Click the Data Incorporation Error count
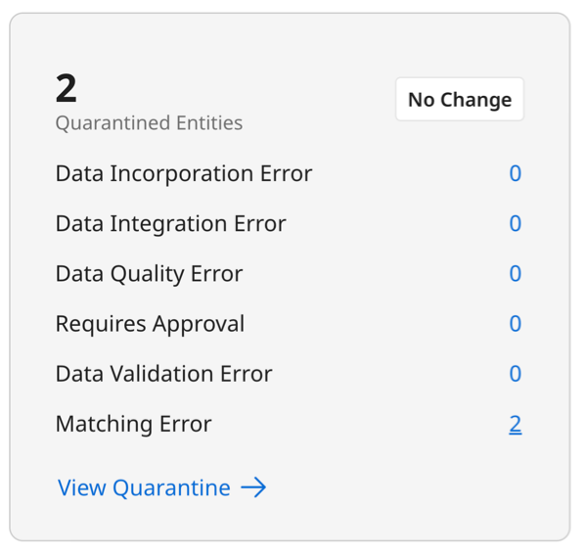This screenshot has width=587, height=554. [x=515, y=174]
